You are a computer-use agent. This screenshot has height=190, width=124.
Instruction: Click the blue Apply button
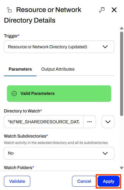(108, 181)
